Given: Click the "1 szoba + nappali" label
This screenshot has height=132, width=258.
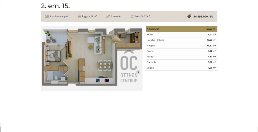Looking at the screenshot, I should pyautogui.click(x=59, y=17).
